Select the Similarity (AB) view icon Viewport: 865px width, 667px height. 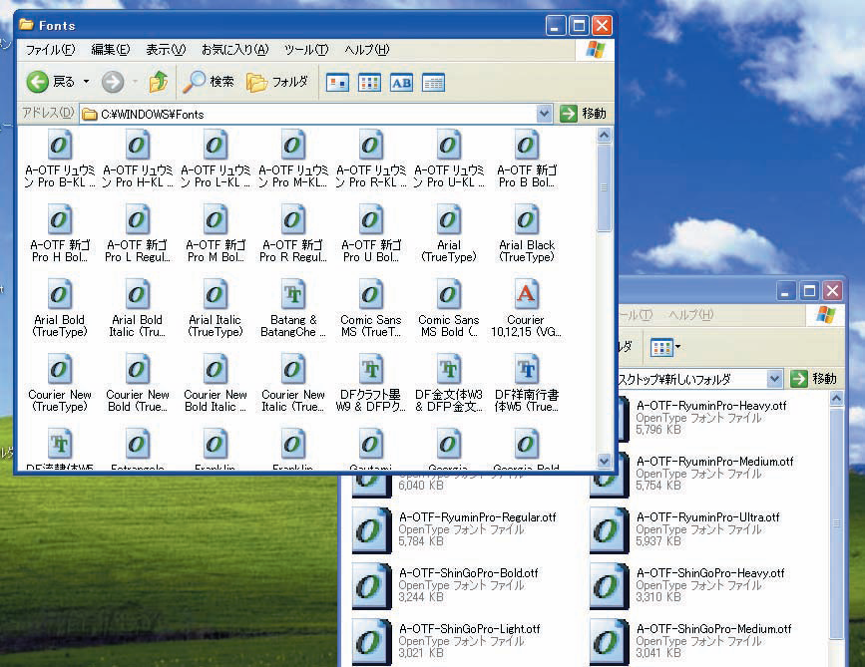click(402, 83)
